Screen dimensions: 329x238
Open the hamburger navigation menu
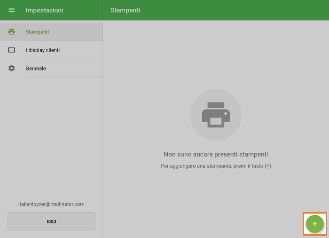12,10
